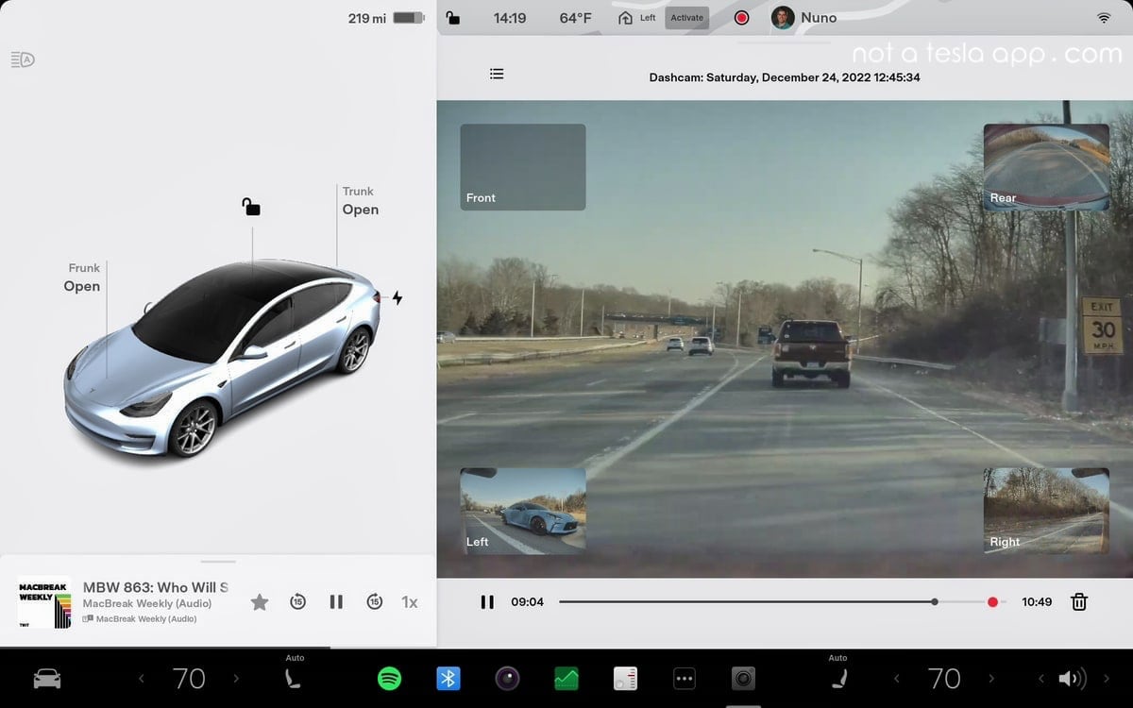Delete the current dashcam clip
The height and width of the screenshot is (708, 1133).
point(1079,602)
